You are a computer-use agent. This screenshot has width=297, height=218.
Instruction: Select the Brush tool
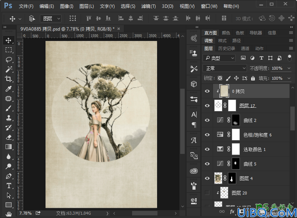pos(8,108)
